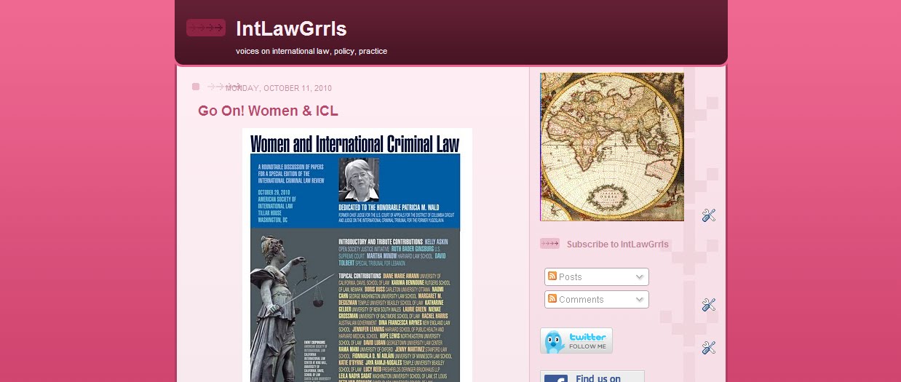This screenshot has height=382, width=901.
Task: Click the wrench edit icon beside Twitter badge
Action: click(709, 348)
